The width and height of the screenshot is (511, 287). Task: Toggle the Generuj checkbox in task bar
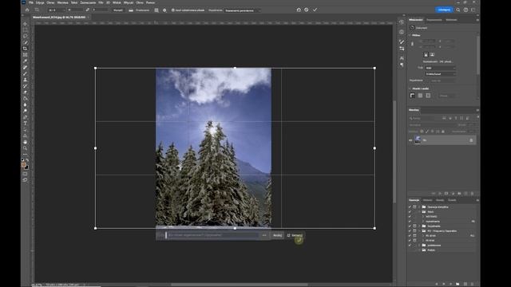pyautogui.click(x=288, y=235)
